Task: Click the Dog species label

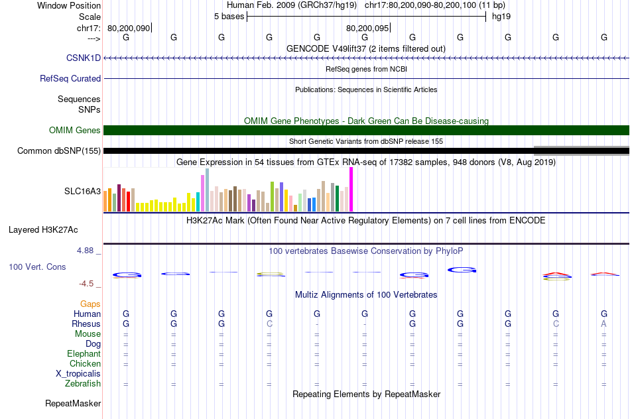Action: pos(94,344)
